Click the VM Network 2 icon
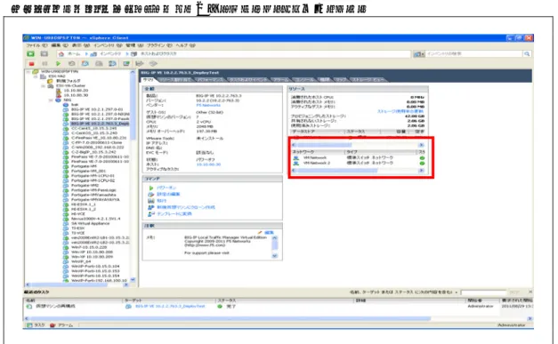Image resolution: width=558 pixels, height=344 pixels. click(x=295, y=164)
